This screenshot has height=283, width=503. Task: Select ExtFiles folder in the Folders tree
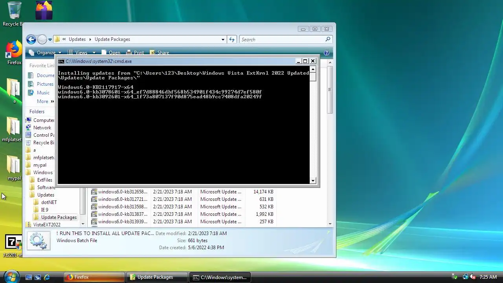click(x=41, y=180)
